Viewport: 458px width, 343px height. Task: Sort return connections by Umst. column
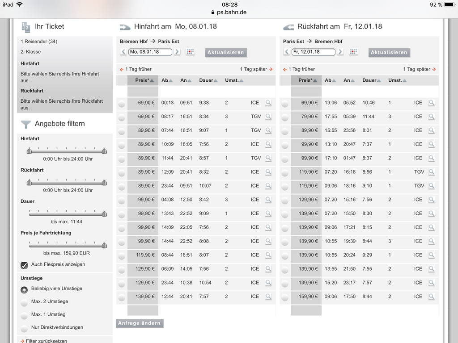click(397, 80)
